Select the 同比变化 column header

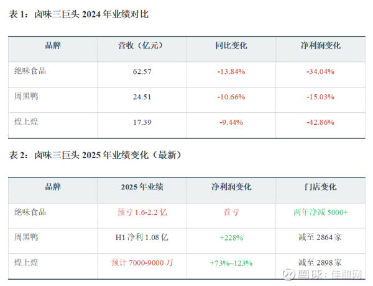tap(231, 46)
